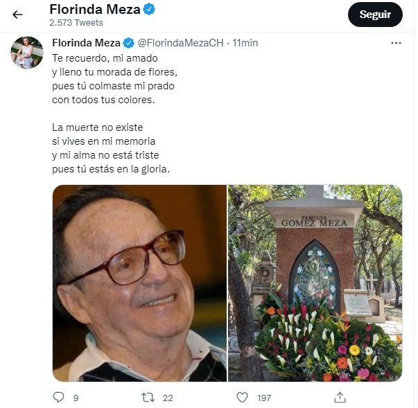Open the three-dot more options menu
The image size is (418, 408).
(396, 43)
